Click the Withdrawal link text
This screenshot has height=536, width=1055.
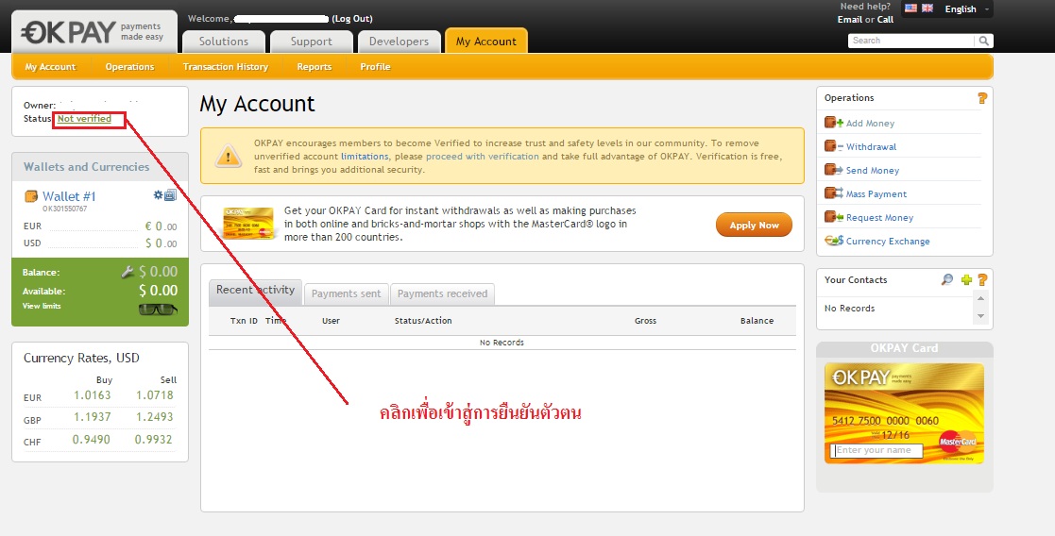[x=872, y=146]
